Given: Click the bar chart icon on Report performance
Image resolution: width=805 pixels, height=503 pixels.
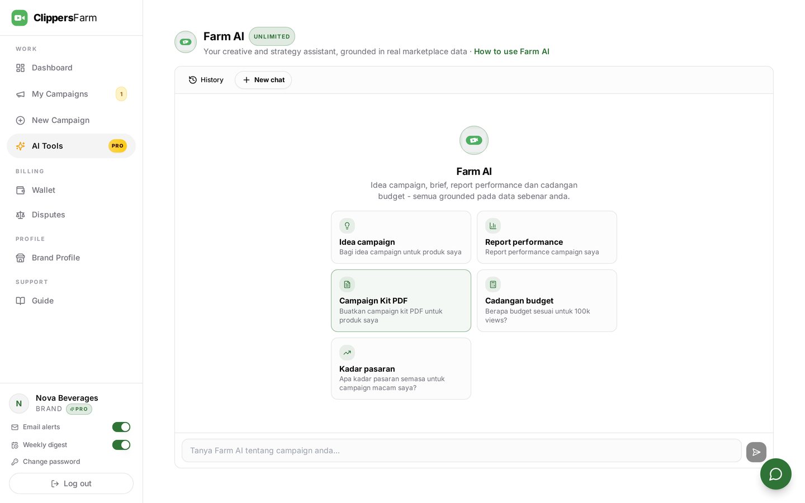Looking at the screenshot, I should click(x=493, y=226).
